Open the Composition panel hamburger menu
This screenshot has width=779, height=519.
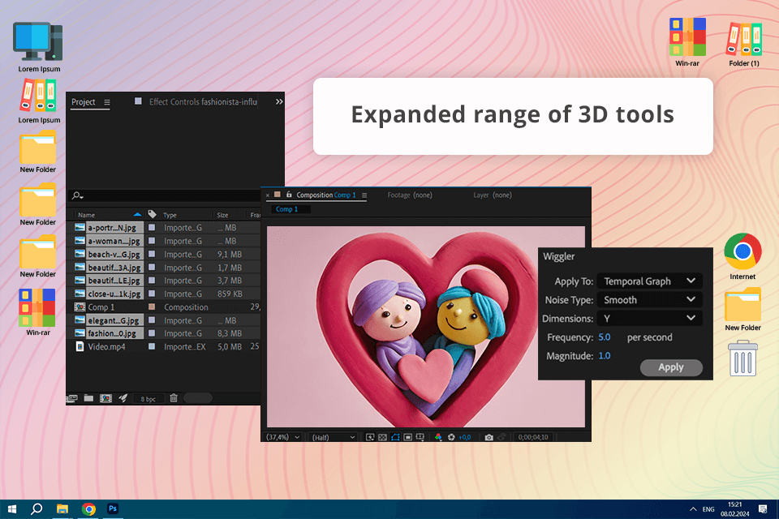(x=364, y=195)
